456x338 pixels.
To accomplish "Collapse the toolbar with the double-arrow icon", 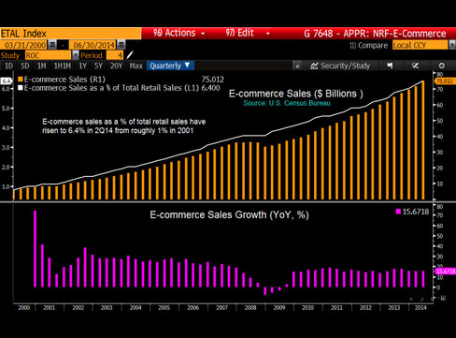I will tap(297, 66).
